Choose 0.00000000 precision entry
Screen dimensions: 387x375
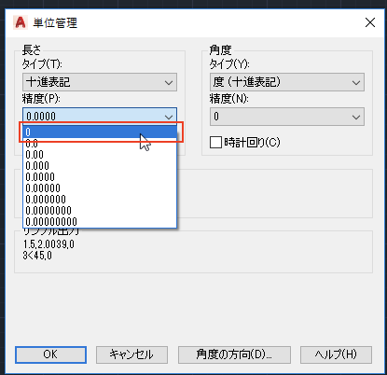[100, 222]
